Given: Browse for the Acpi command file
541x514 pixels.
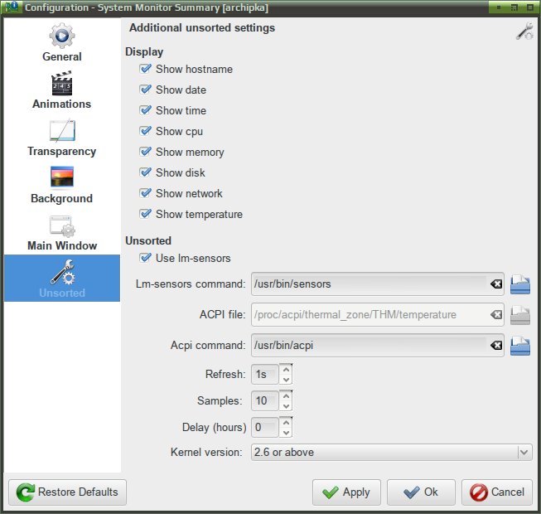Looking at the screenshot, I should [x=520, y=345].
